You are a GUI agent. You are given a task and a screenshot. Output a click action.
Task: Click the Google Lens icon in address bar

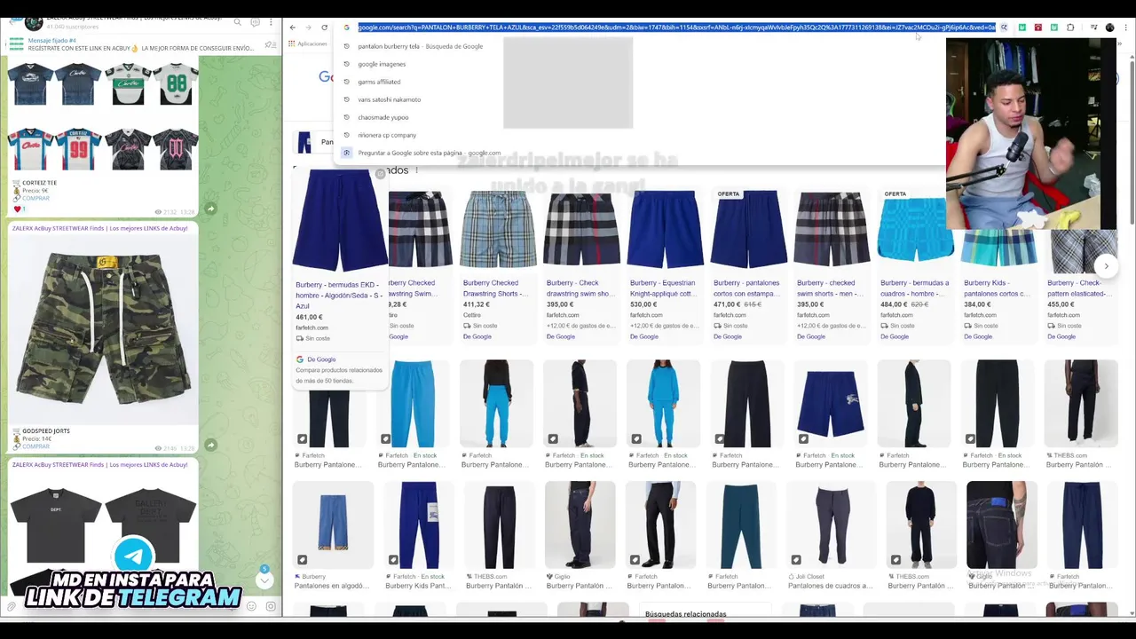tap(1004, 28)
